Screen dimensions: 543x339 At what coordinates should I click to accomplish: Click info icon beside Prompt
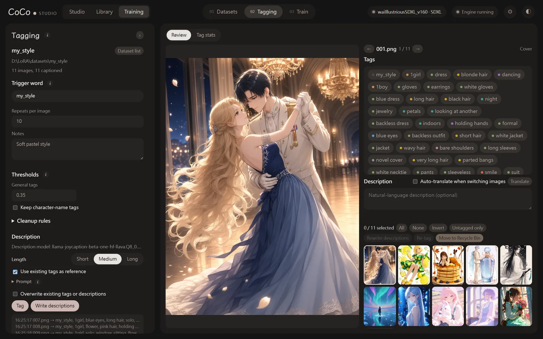(x=38, y=282)
